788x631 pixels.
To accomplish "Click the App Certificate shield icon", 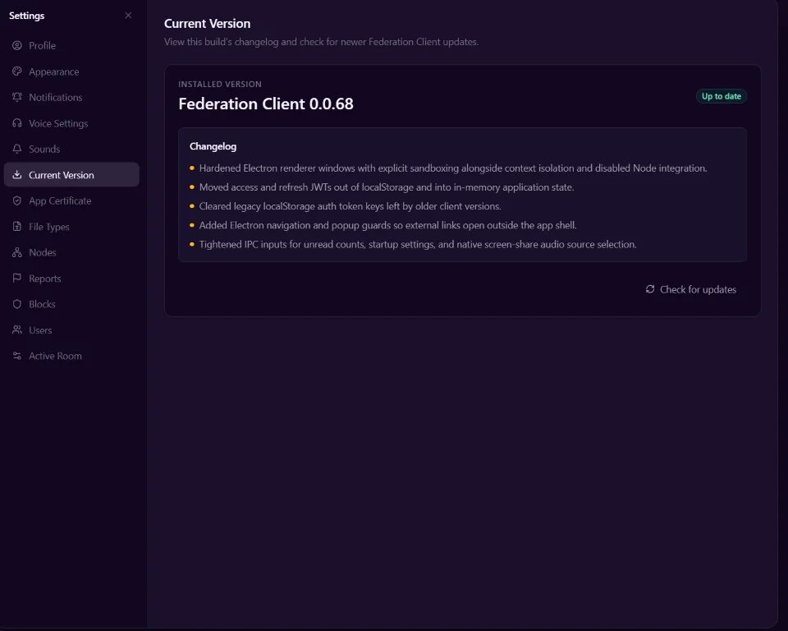I will [17, 200].
